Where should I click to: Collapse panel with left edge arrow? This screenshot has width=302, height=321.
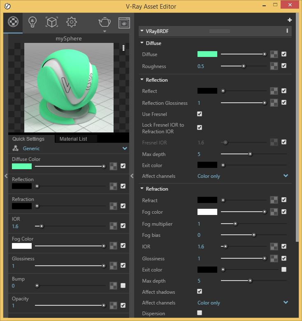coord(6,176)
